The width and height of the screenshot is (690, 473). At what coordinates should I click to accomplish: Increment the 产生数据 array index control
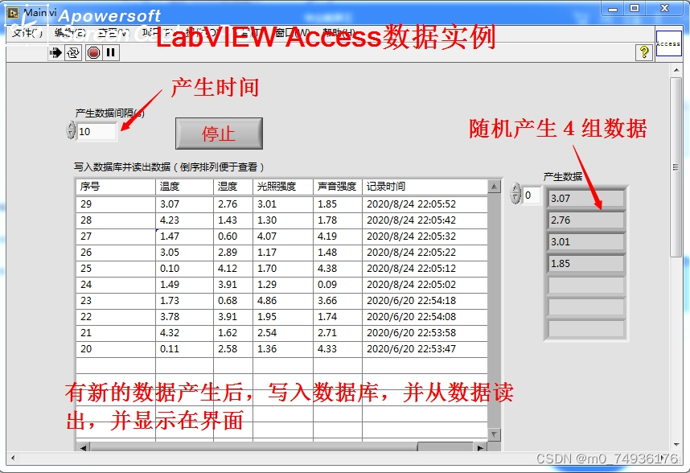(x=516, y=188)
